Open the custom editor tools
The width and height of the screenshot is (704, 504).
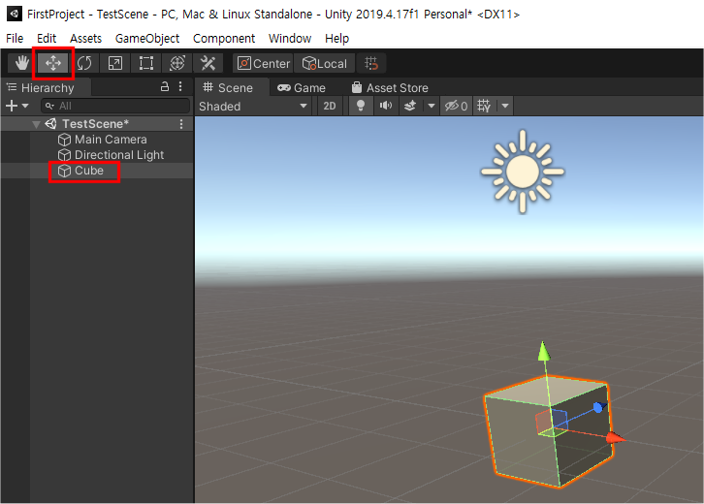click(208, 63)
